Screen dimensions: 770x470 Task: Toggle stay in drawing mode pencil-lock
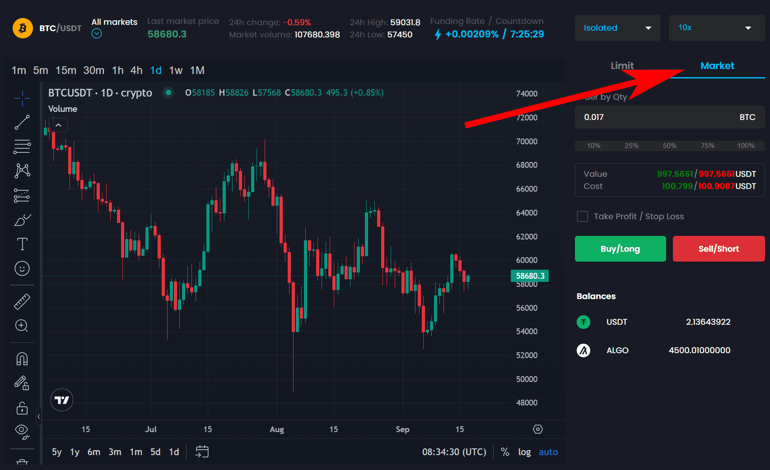pos(22,383)
